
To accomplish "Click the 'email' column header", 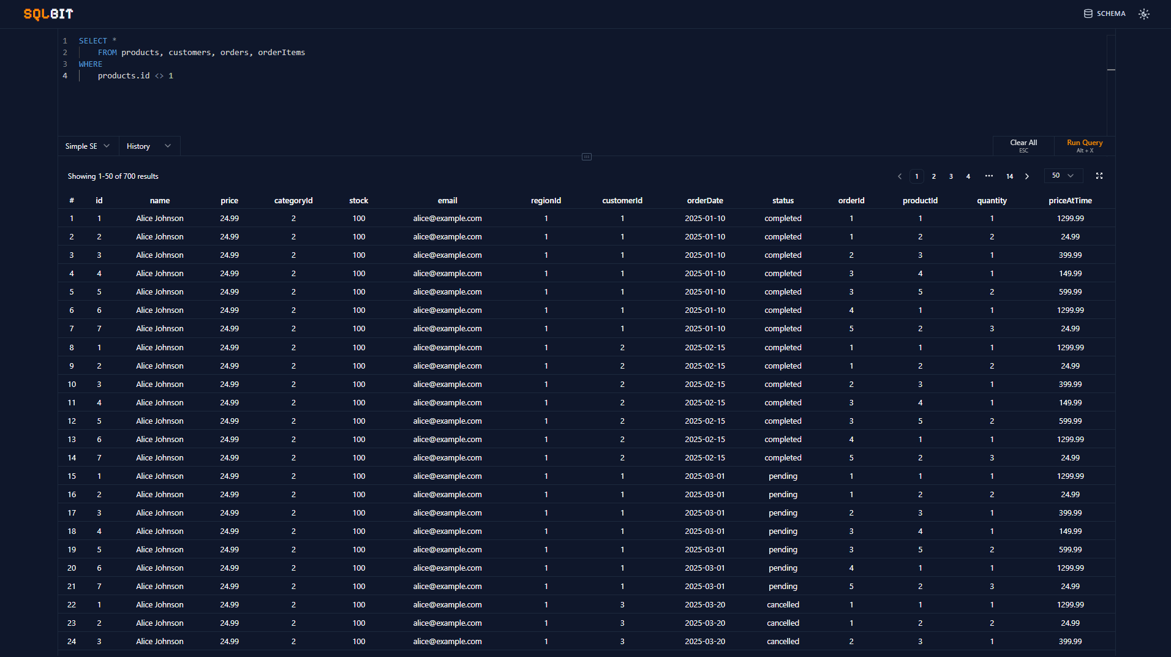I will coord(448,201).
